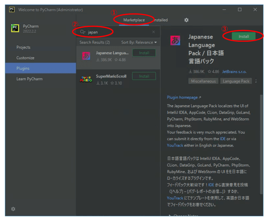Viewport: 267px width, 220px height.
Task: Switch to the Installed tab
Action: 161,20
